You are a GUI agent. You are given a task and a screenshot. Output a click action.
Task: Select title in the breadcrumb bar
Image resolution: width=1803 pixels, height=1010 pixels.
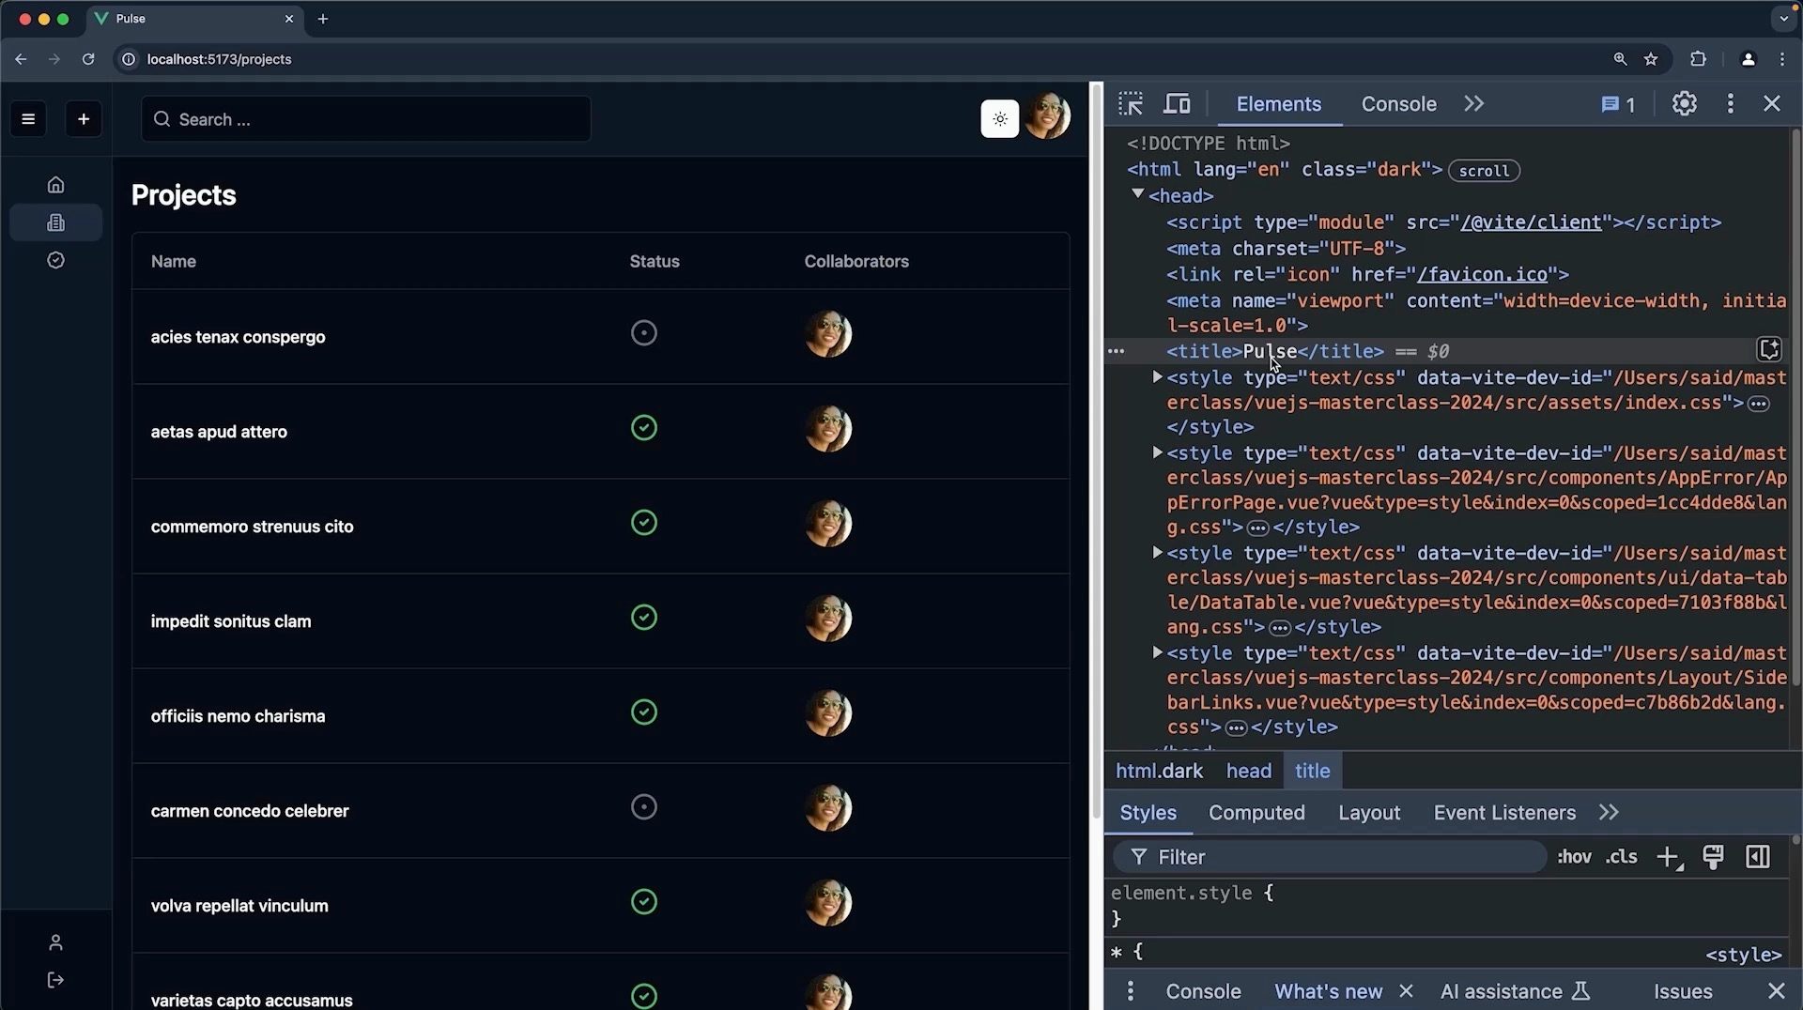[x=1311, y=771]
